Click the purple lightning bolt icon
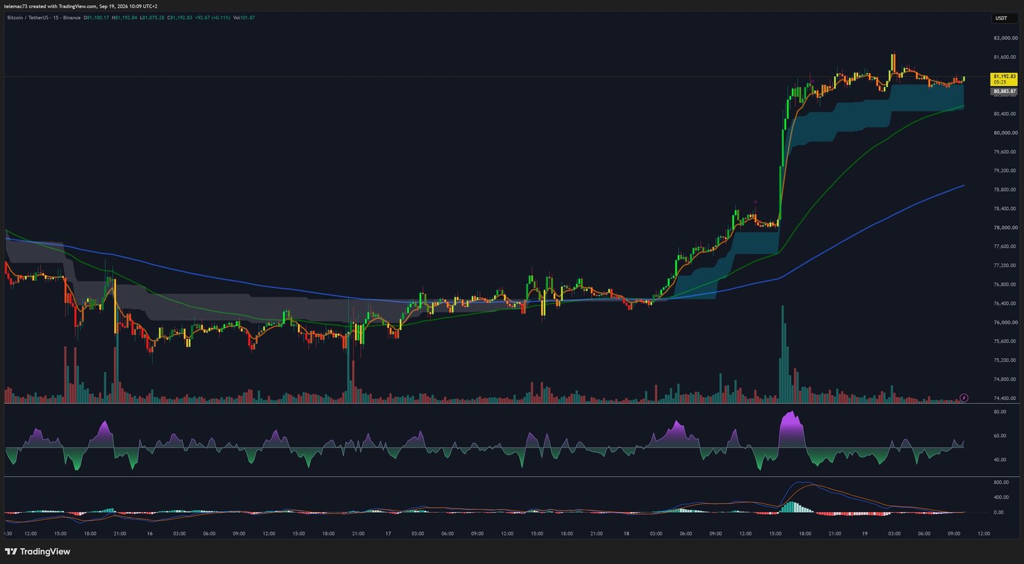The width and height of the screenshot is (1024, 564). [964, 398]
